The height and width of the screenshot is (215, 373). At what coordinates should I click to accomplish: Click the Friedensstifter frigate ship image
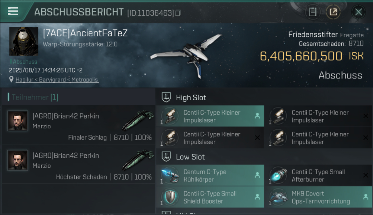187,55
